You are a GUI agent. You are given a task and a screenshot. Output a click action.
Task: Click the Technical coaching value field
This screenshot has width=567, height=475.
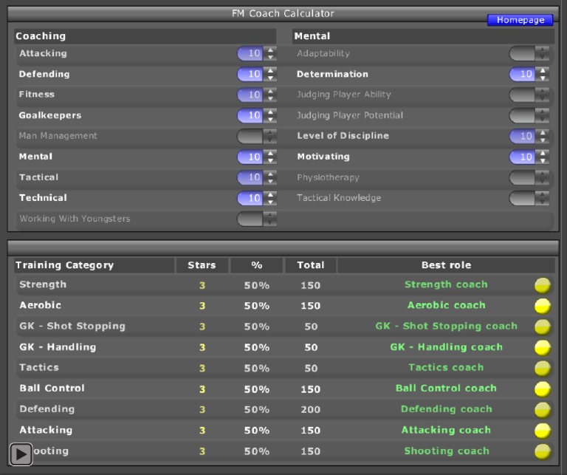(250, 198)
